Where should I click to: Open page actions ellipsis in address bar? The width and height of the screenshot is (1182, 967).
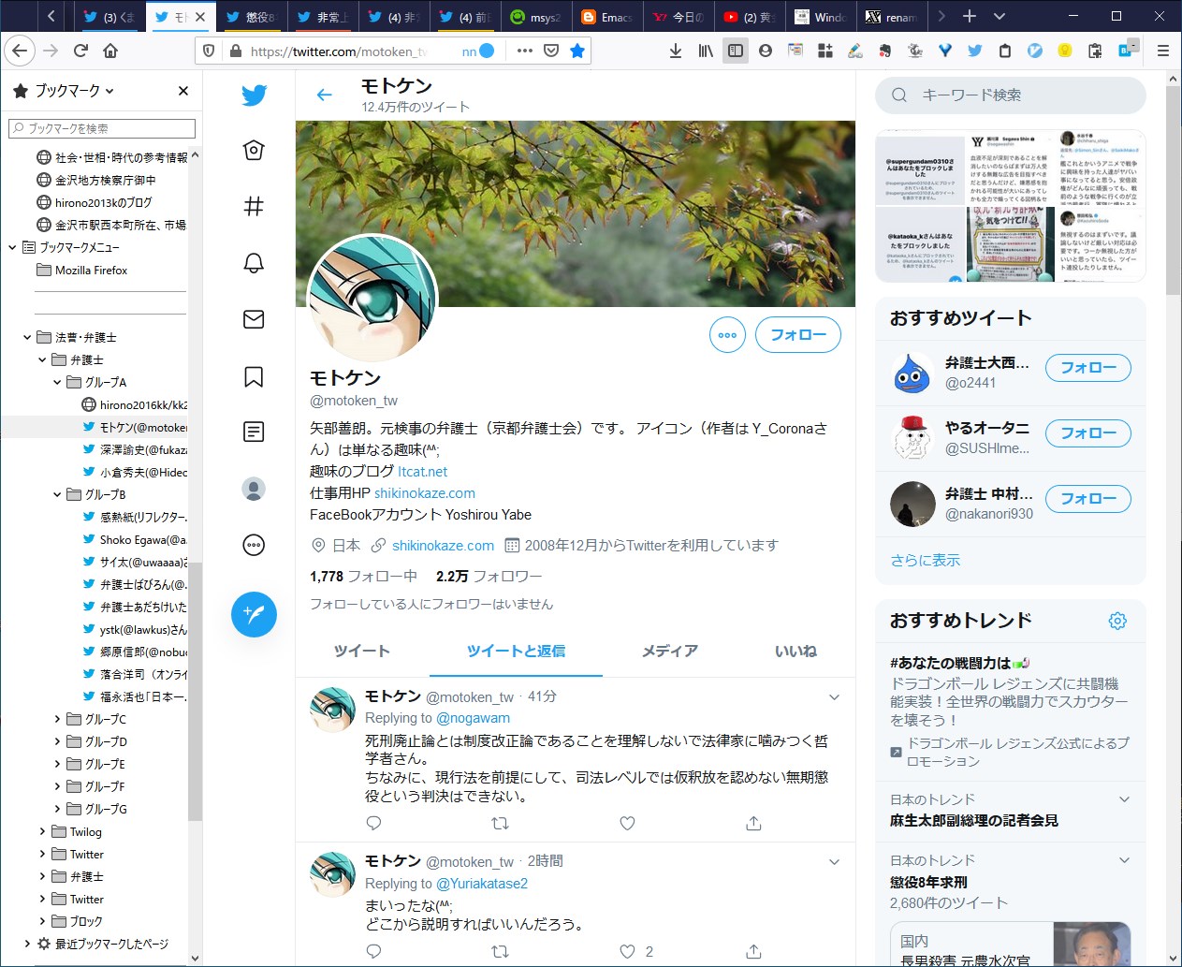click(525, 51)
